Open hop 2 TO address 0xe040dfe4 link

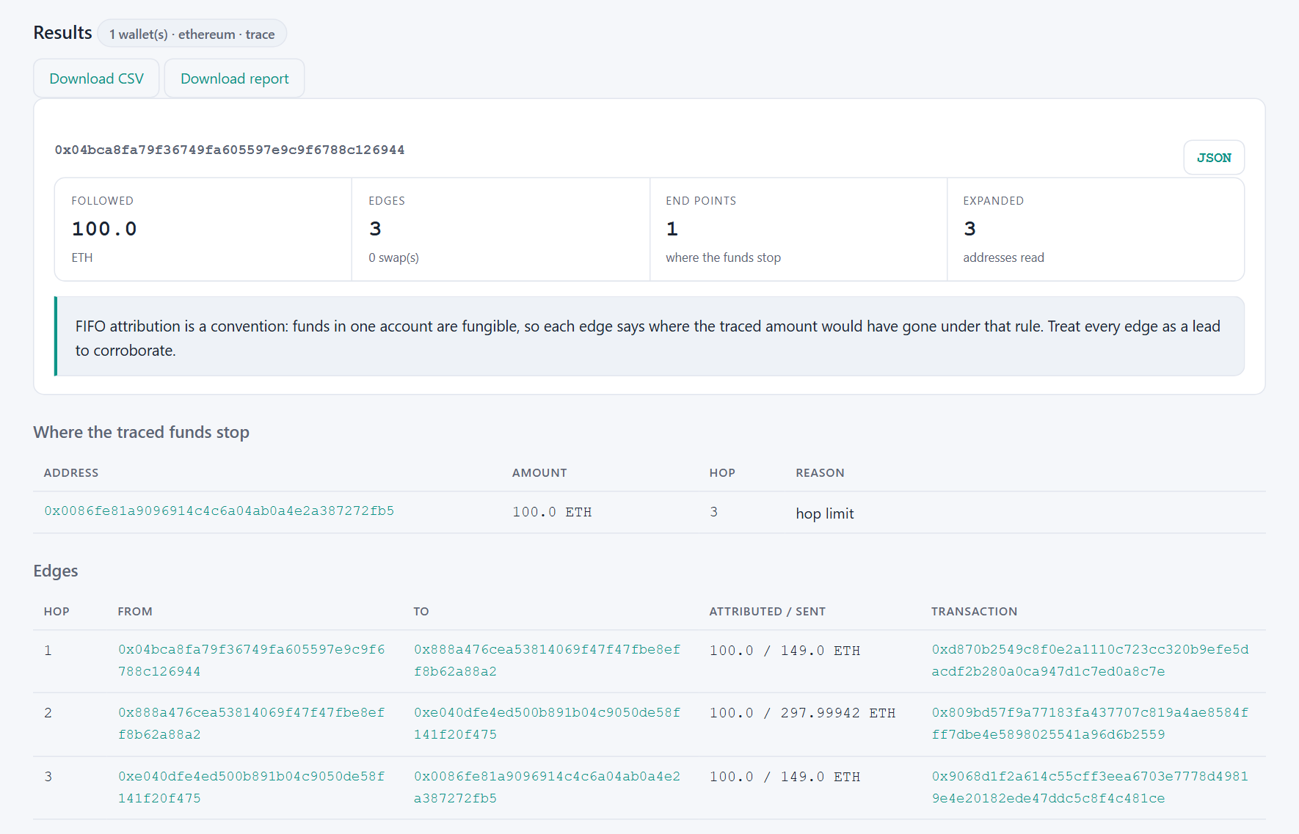[547, 723]
